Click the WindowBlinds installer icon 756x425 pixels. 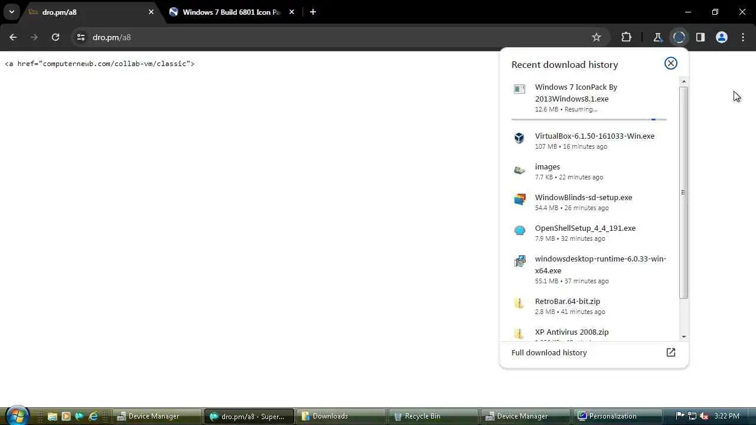(519, 200)
